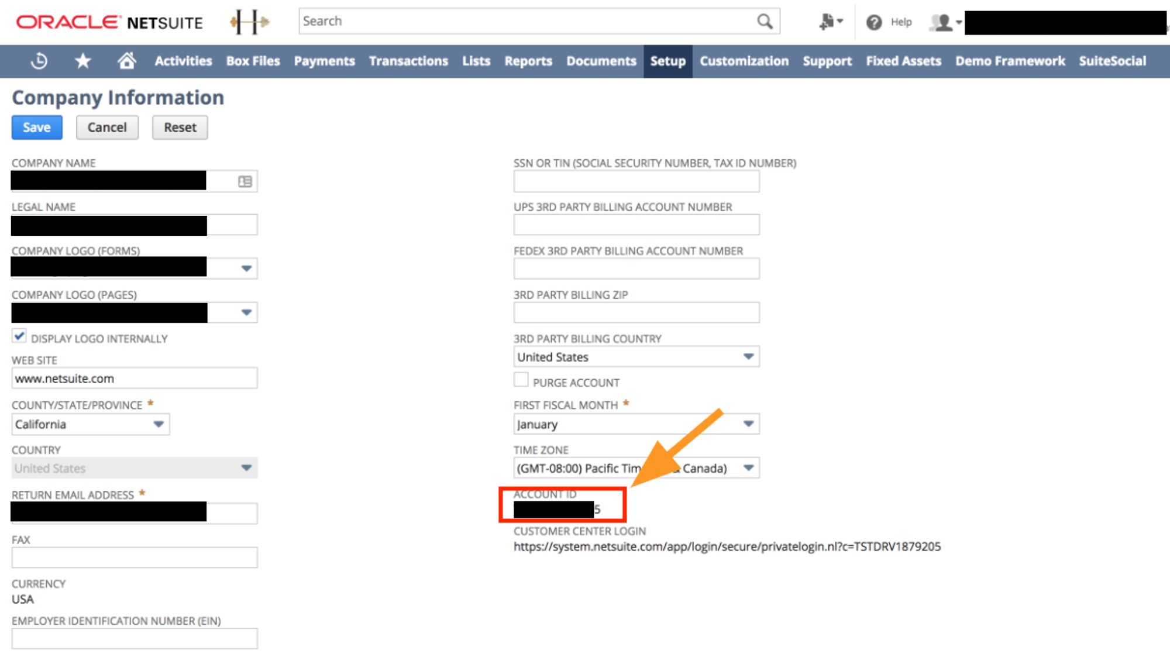Open the Transactions menu
The height and width of the screenshot is (664, 1170).
click(x=408, y=61)
